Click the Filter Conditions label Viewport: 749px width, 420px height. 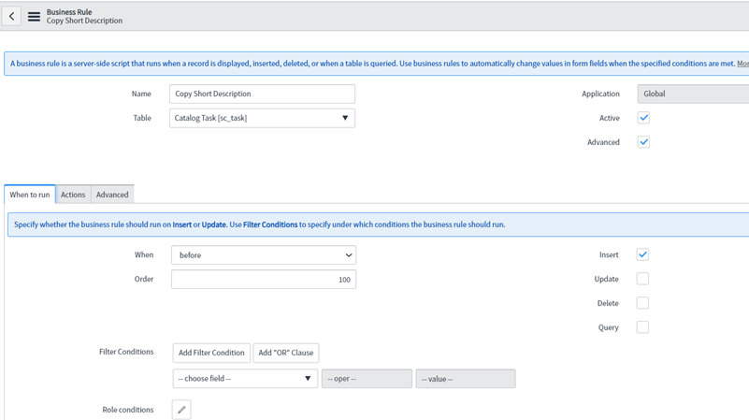[x=126, y=352]
